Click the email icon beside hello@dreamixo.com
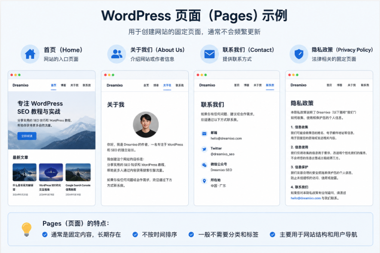The image size is (380, 253). tap(204, 133)
